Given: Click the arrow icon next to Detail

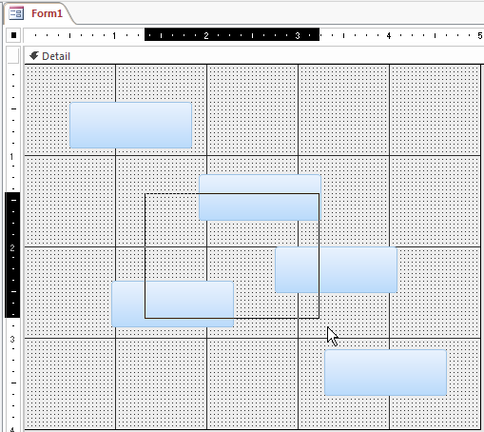Looking at the screenshot, I should [34, 56].
